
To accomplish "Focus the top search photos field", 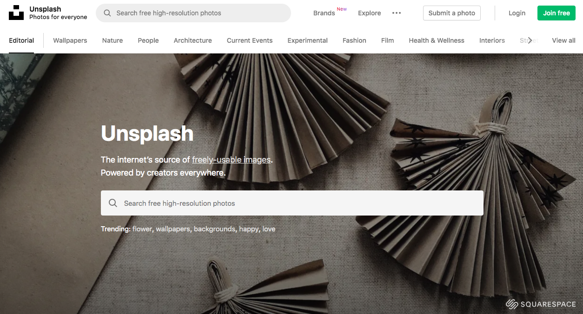I will coord(193,13).
